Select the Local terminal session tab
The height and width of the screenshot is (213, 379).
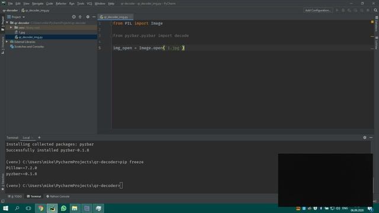(28, 138)
